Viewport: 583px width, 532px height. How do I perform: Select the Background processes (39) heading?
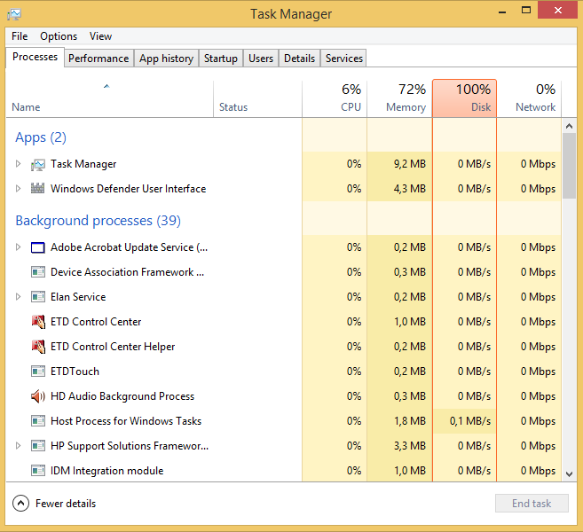point(98,221)
